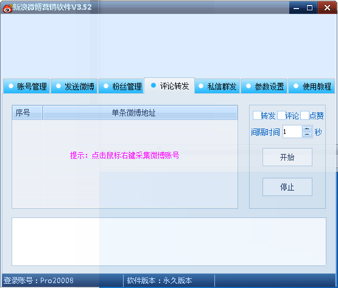The height and width of the screenshot is (288, 338).
Task: Click the 间隔时间 label
Action: pos(266,132)
